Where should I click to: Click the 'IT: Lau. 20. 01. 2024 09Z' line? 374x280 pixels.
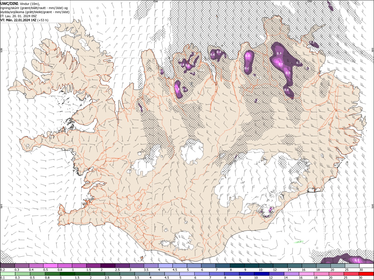[x=19, y=16]
